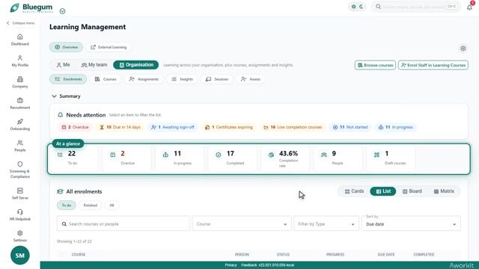Viewport: 479px width, 269px height.
Task: Filter by 11 In progress chip
Action: [x=396, y=127]
